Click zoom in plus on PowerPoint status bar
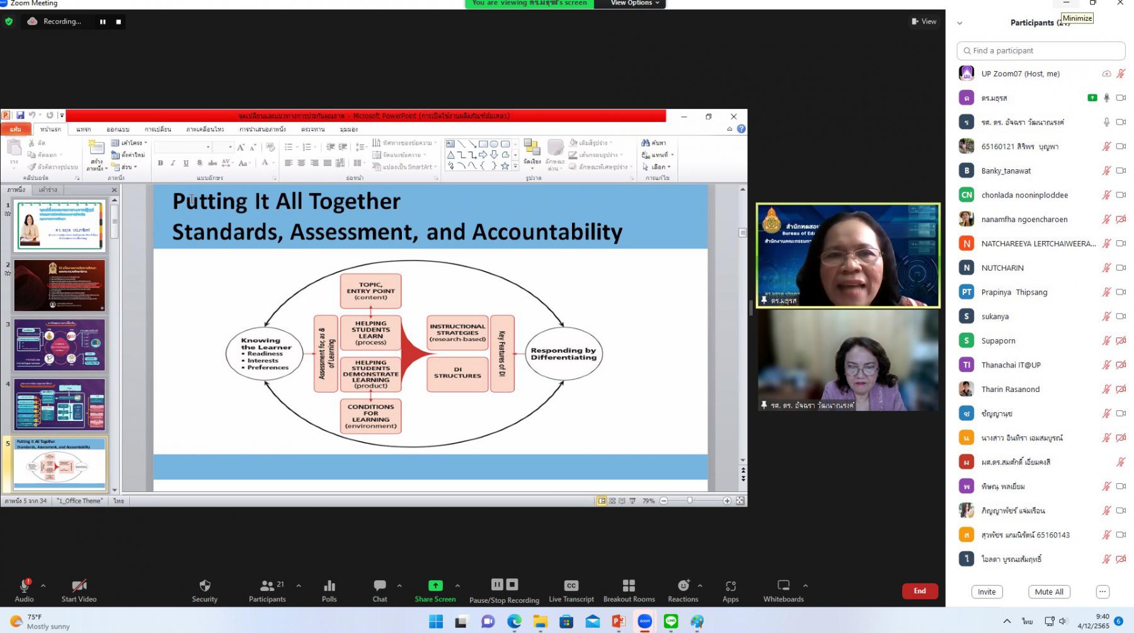This screenshot has width=1134, height=633. pos(727,501)
